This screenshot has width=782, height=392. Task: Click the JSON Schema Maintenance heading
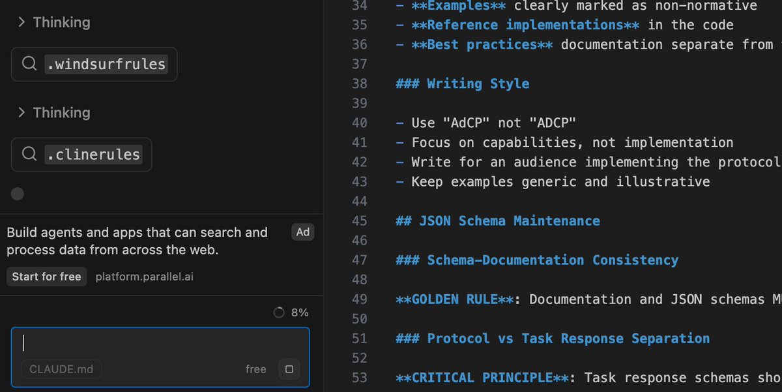(x=498, y=220)
